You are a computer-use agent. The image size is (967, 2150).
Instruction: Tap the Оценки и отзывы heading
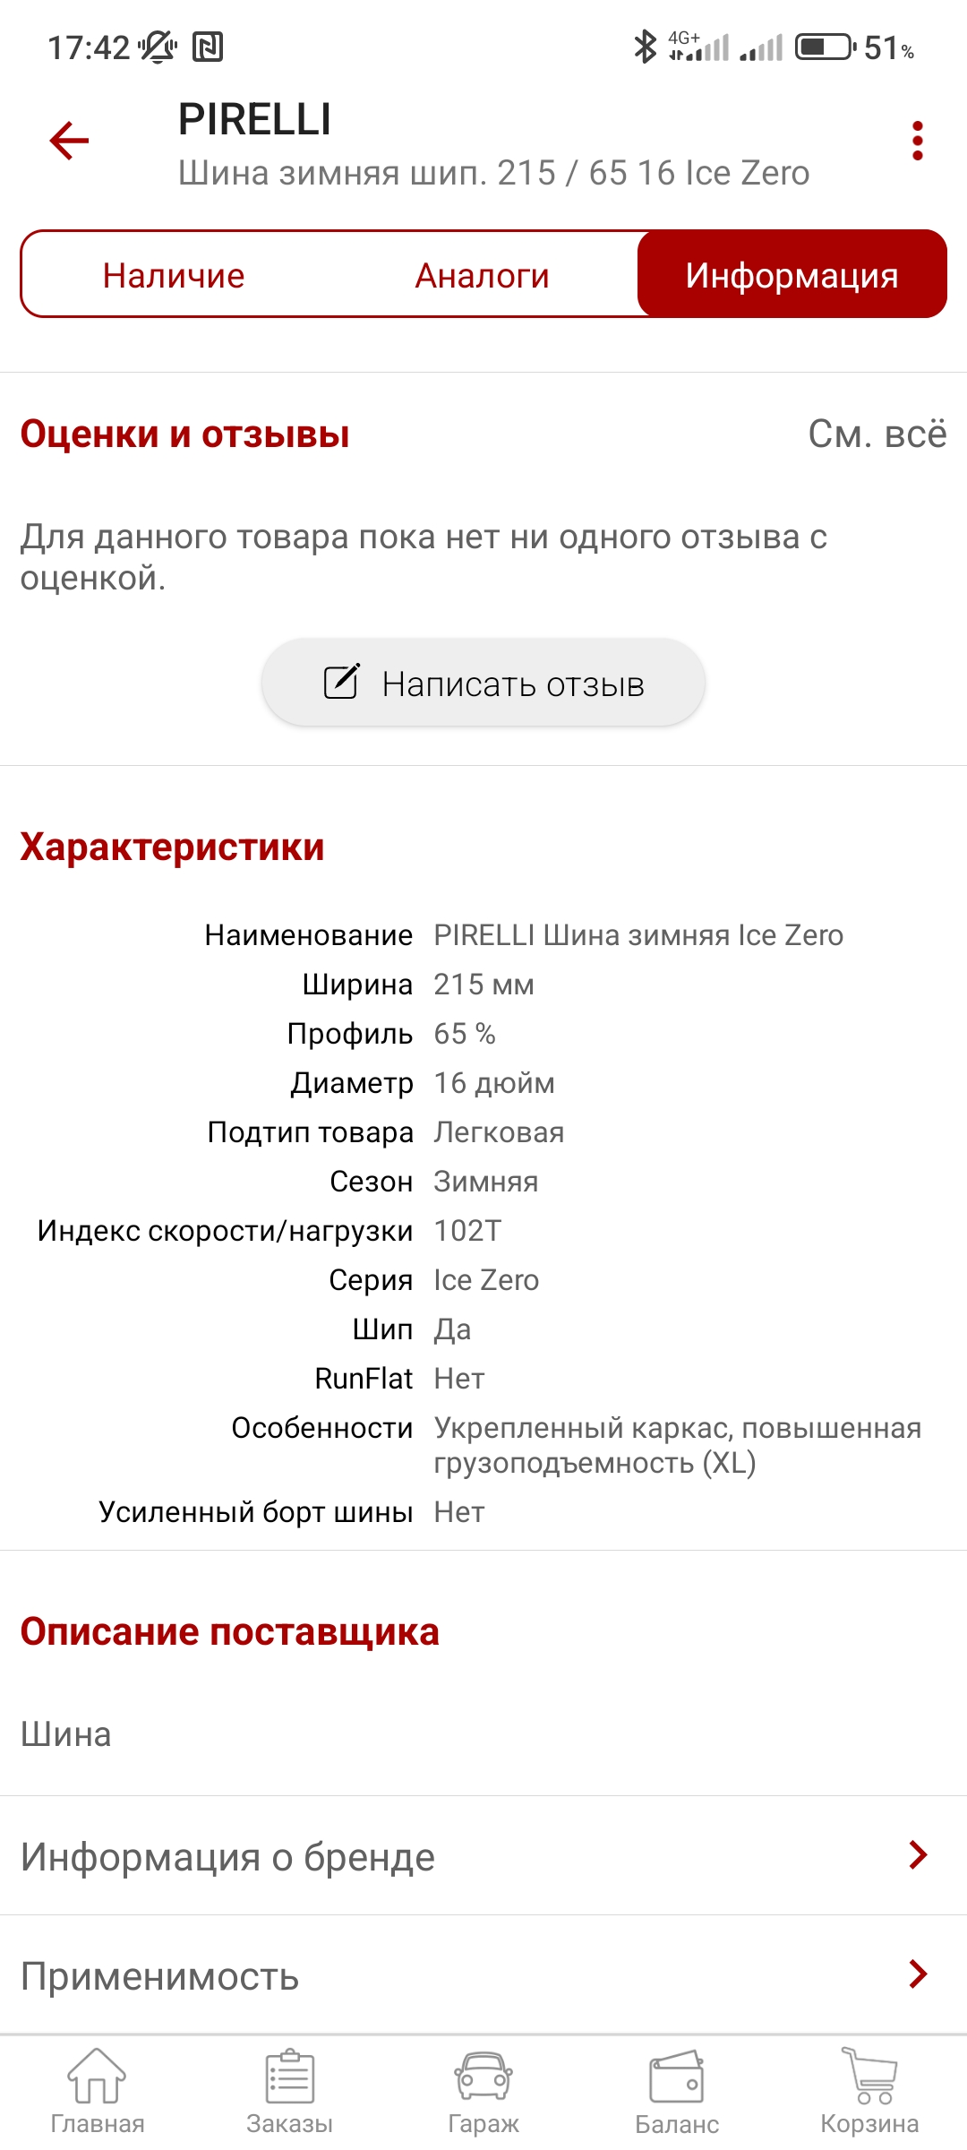click(x=185, y=434)
